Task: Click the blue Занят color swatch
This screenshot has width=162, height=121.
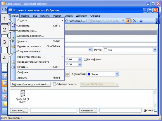Action: (89, 74)
